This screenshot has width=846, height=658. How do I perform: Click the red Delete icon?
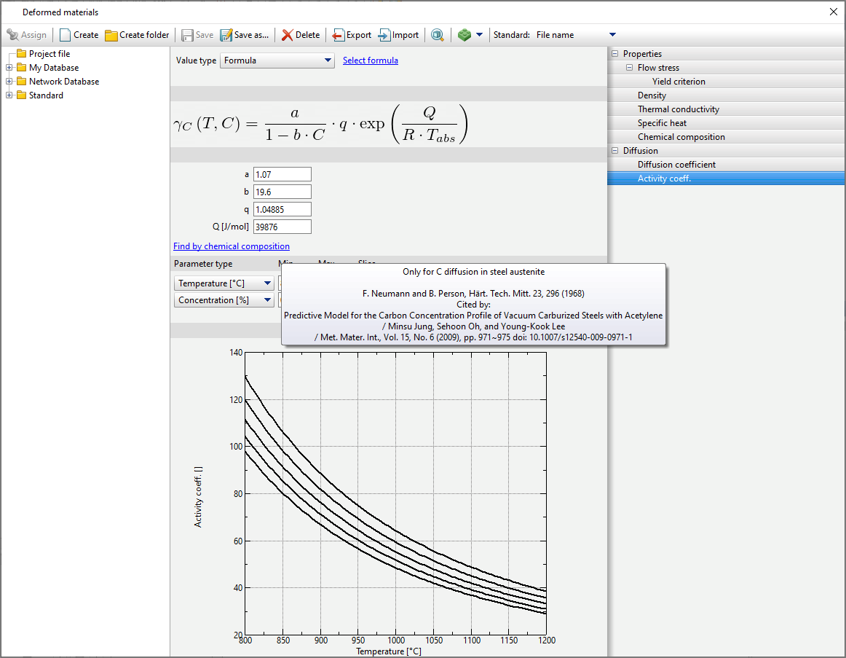click(288, 35)
